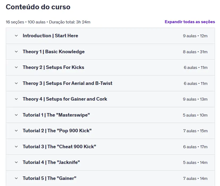220x186 pixels.
Task: Select 'Theory 2 | Setups For Kicks' title
Action: point(53,67)
